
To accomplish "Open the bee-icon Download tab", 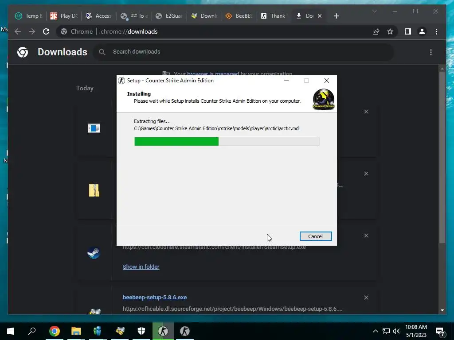I will pyautogui.click(x=204, y=16).
